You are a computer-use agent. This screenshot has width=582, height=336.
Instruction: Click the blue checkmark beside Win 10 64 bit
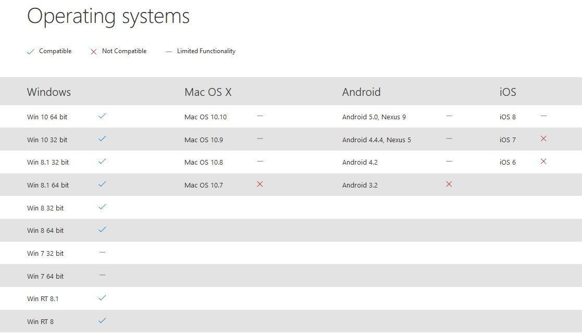coord(102,116)
